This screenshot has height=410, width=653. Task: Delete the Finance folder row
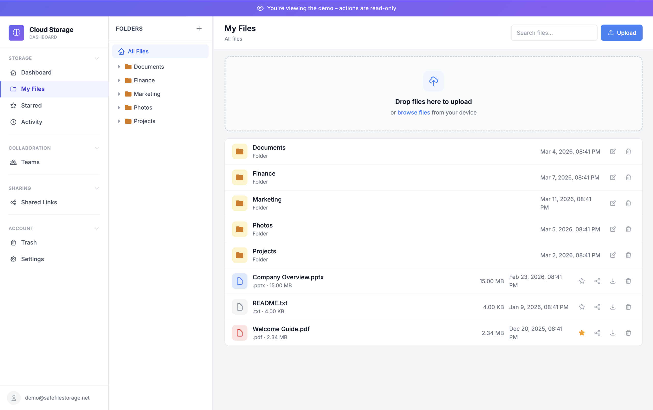click(628, 177)
